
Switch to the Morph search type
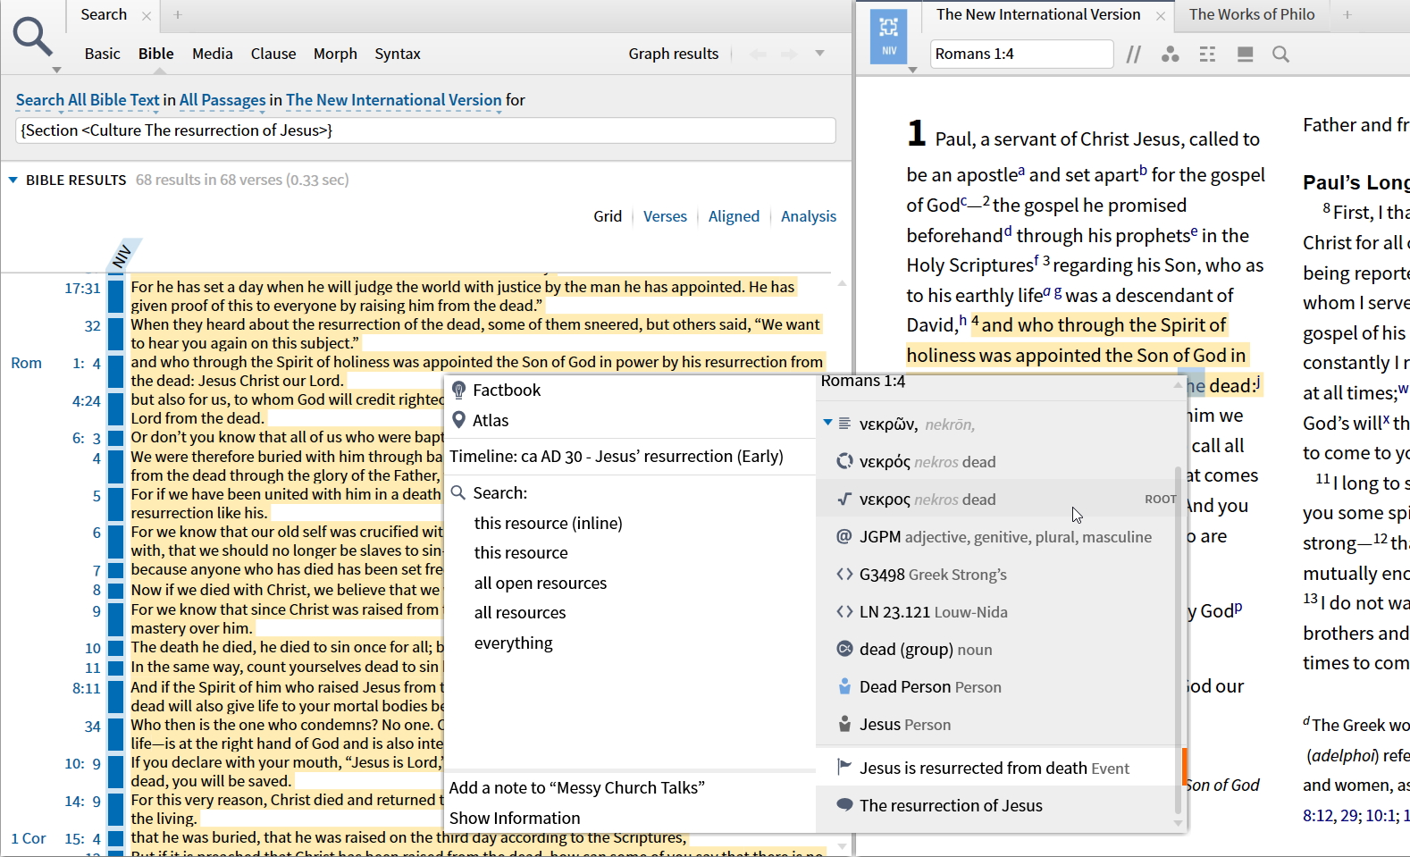tap(335, 55)
